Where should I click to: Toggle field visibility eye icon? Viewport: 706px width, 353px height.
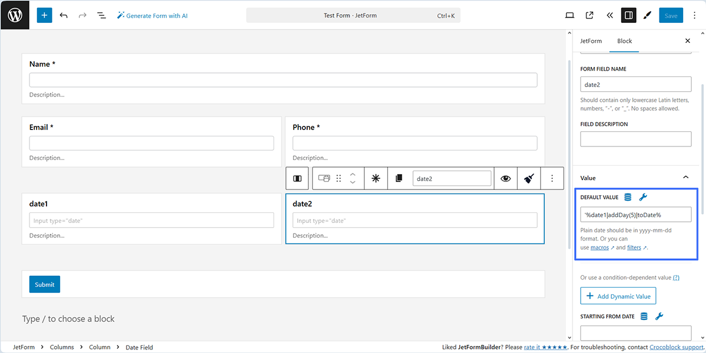[x=505, y=178]
